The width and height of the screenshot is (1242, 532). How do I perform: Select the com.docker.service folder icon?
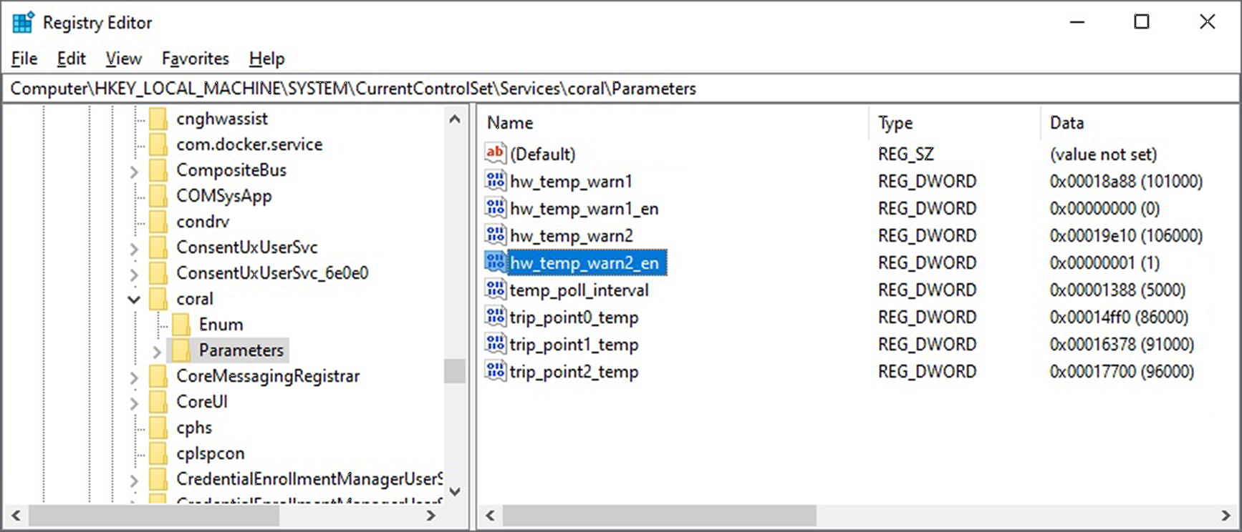[x=158, y=144]
